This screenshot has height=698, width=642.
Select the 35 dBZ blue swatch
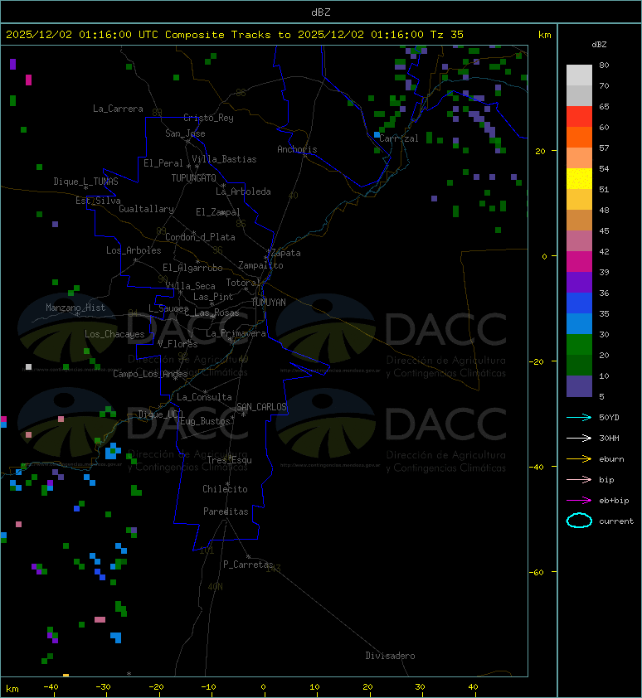pos(579,303)
